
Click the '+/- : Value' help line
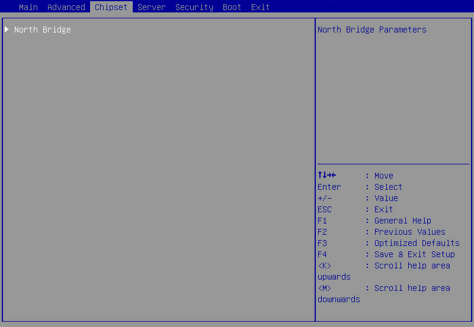pos(358,198)
